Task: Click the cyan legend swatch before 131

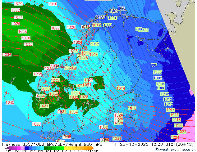Action: [42, 148]
